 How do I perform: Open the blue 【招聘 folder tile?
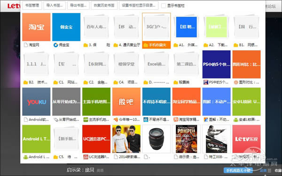click(187, 27)
